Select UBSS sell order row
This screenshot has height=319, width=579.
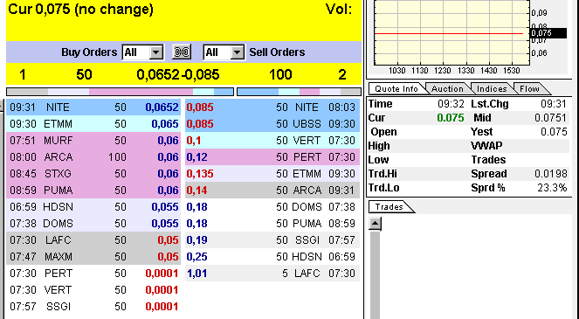click(x=272, y=124)
